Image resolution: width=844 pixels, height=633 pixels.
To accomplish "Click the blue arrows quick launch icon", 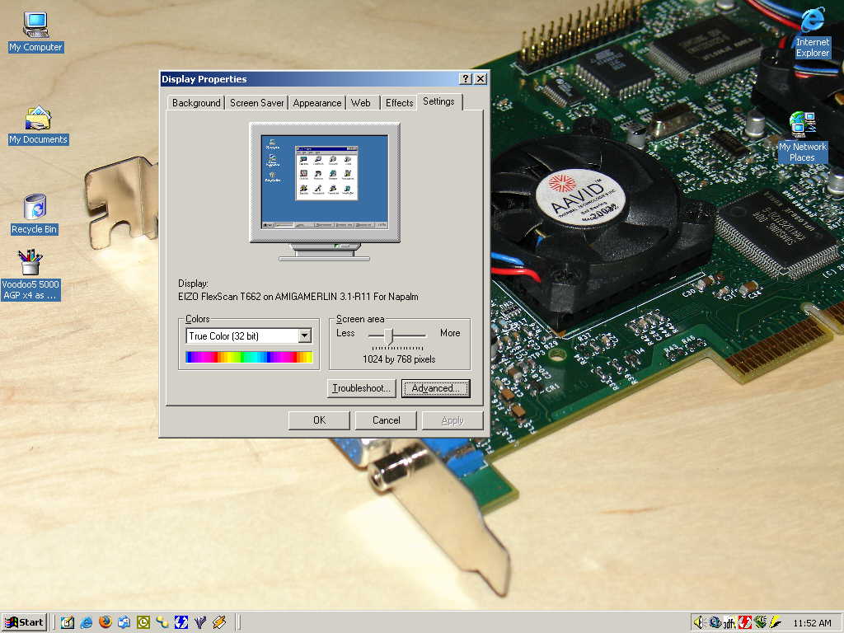I will tap(181, 622).
